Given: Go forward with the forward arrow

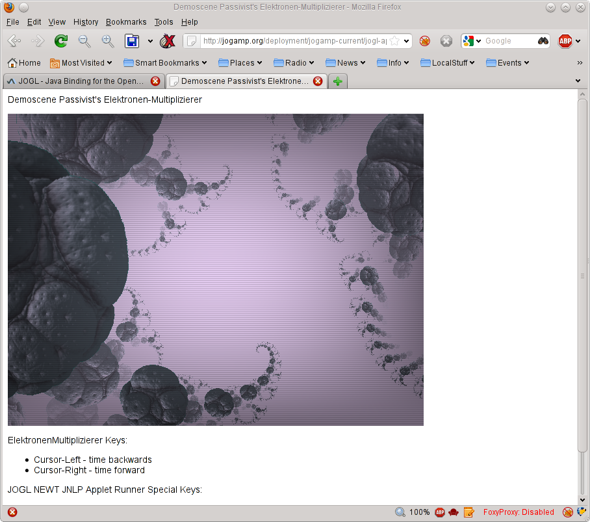Looking at the screenshot, I should [x=37, y=41].
